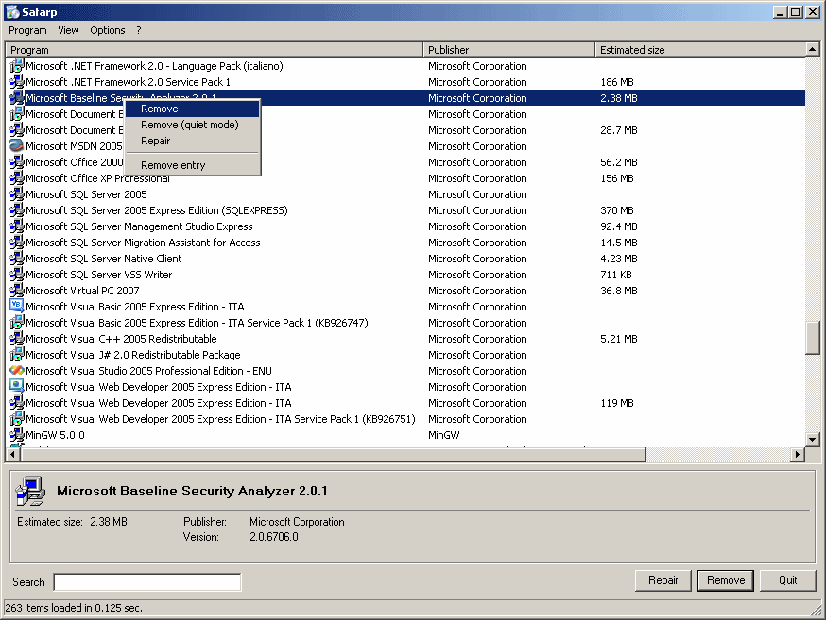Open the View menu

pyautogui.click(x=68, y=30)
